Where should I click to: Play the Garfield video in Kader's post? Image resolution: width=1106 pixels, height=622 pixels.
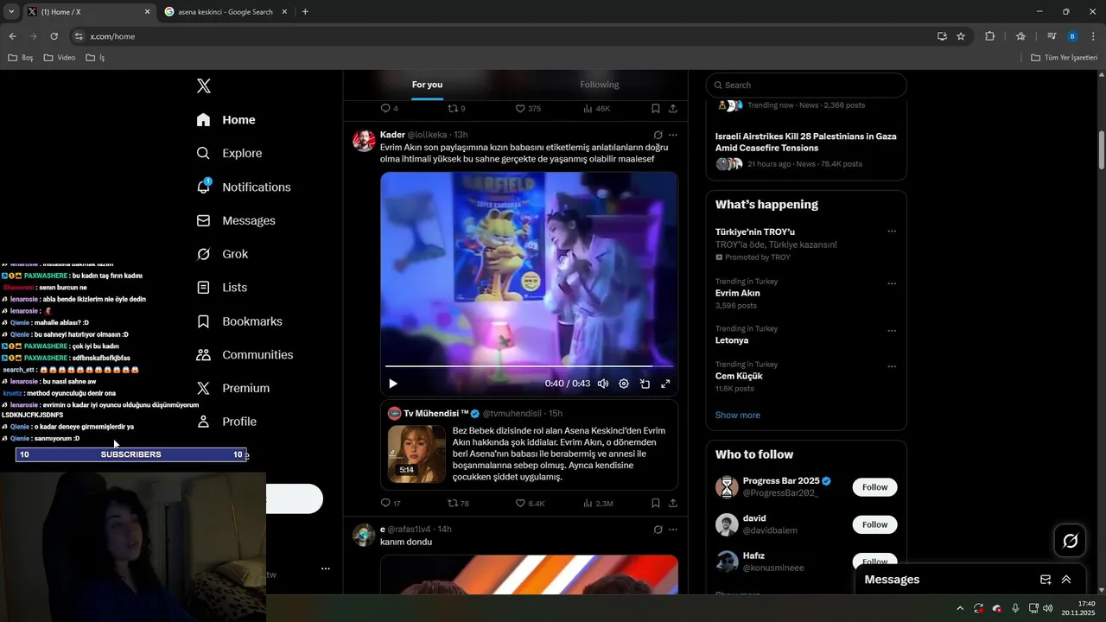click(393, 384)
